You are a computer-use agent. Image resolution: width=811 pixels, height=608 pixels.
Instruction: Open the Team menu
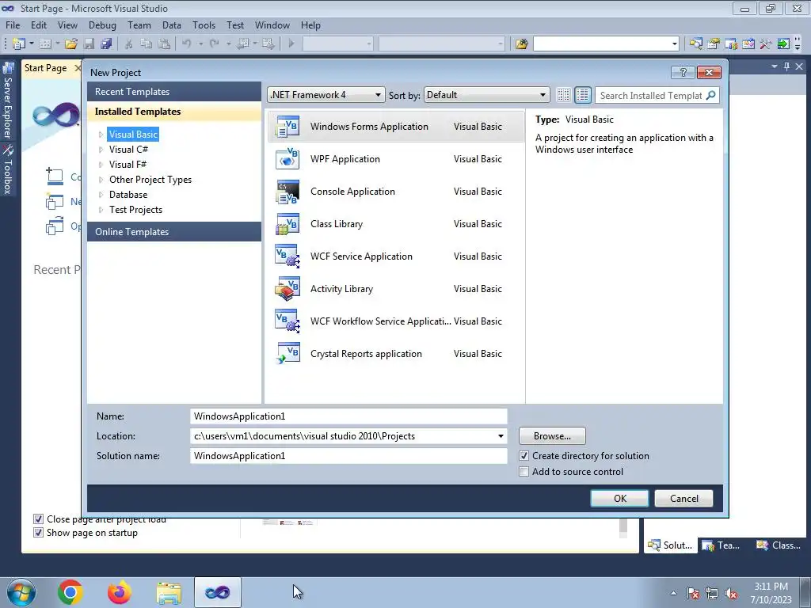(139, 25)
